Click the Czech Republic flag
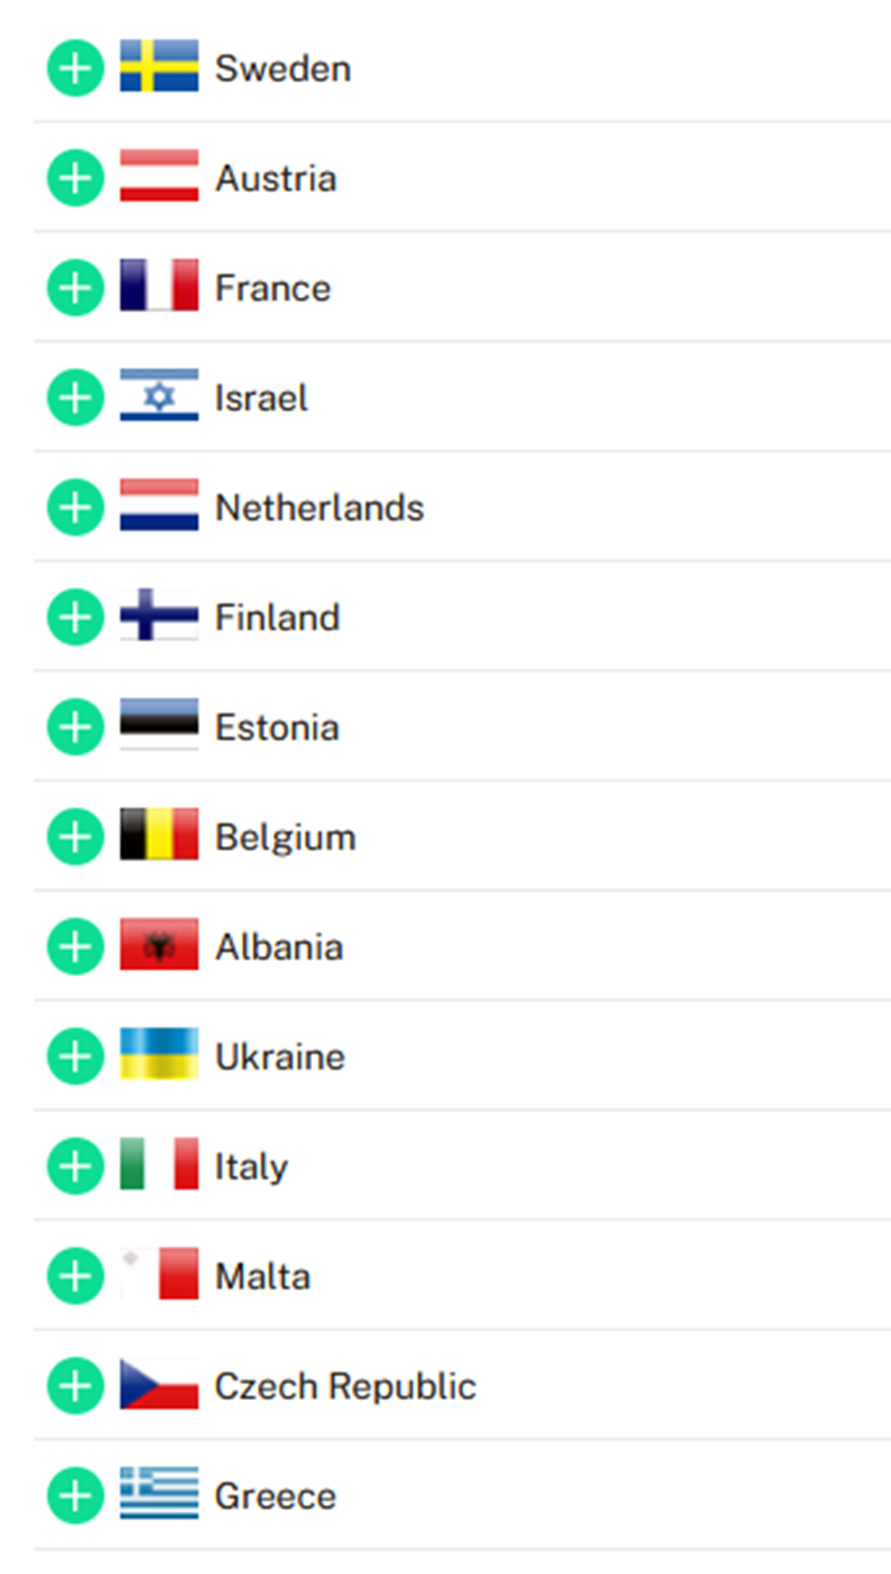891x1574 pixels. point(159,1384)
